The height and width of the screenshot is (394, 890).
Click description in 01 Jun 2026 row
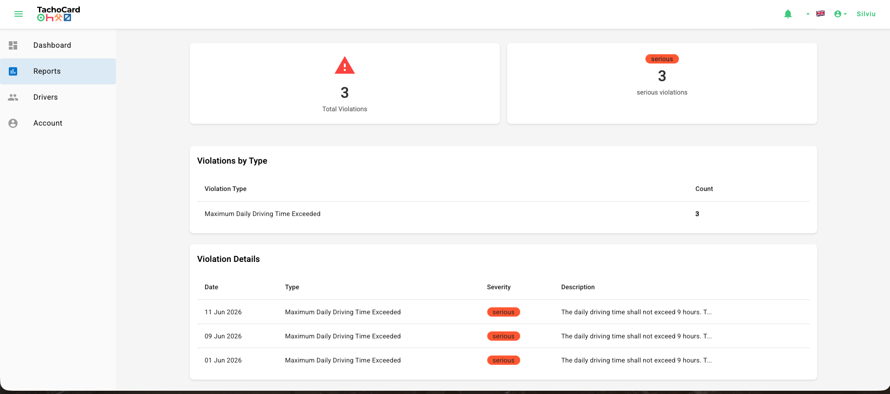click(636, 360)
